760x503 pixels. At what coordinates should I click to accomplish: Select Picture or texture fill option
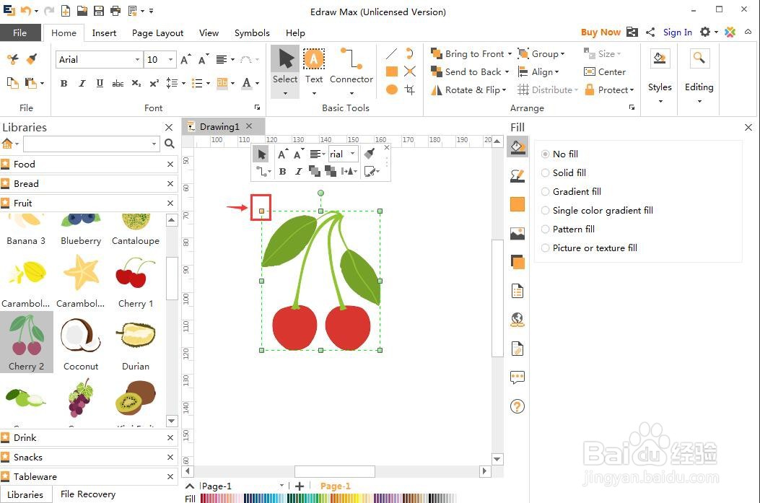(589, 248)
